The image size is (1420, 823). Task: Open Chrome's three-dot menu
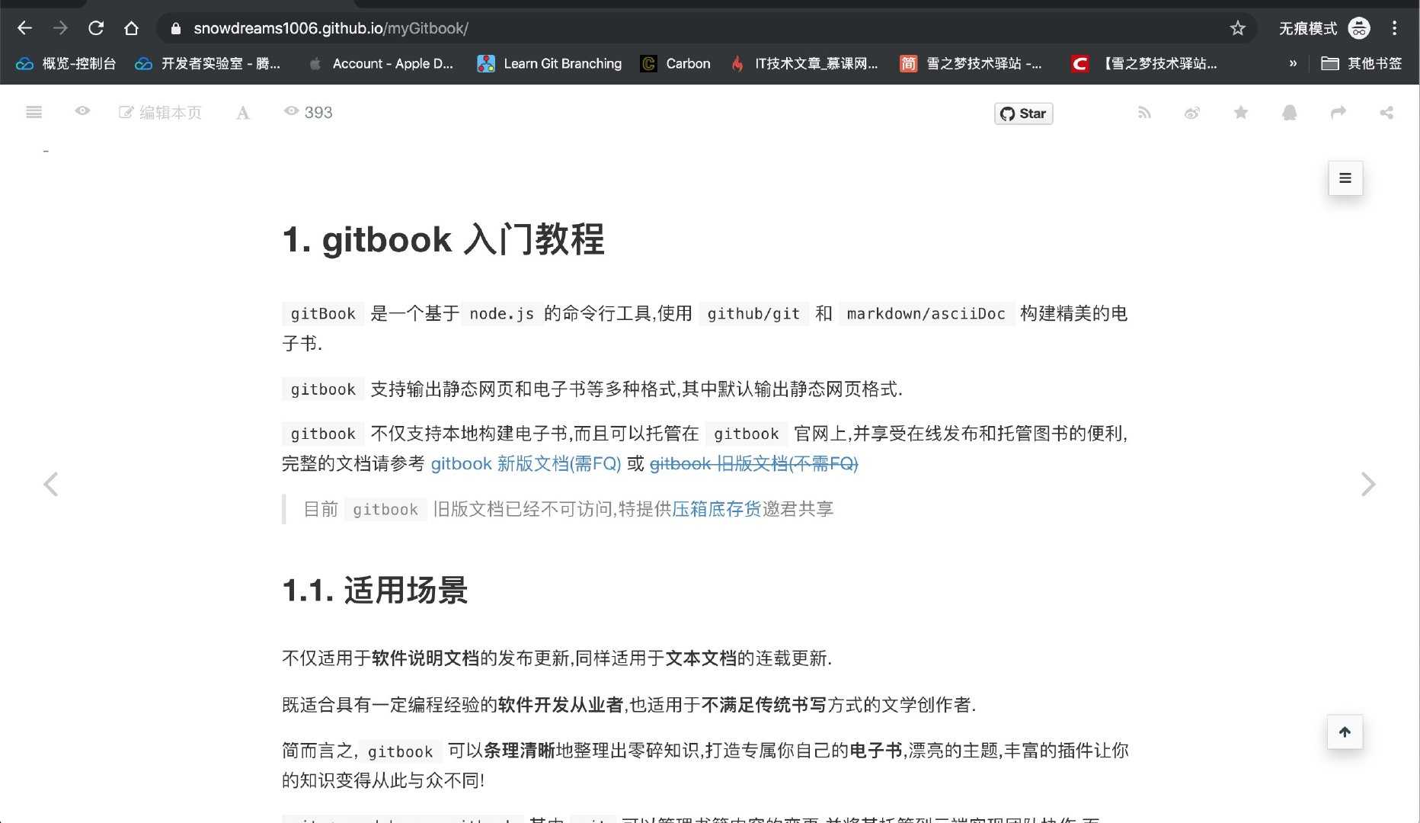(1395, 27)
